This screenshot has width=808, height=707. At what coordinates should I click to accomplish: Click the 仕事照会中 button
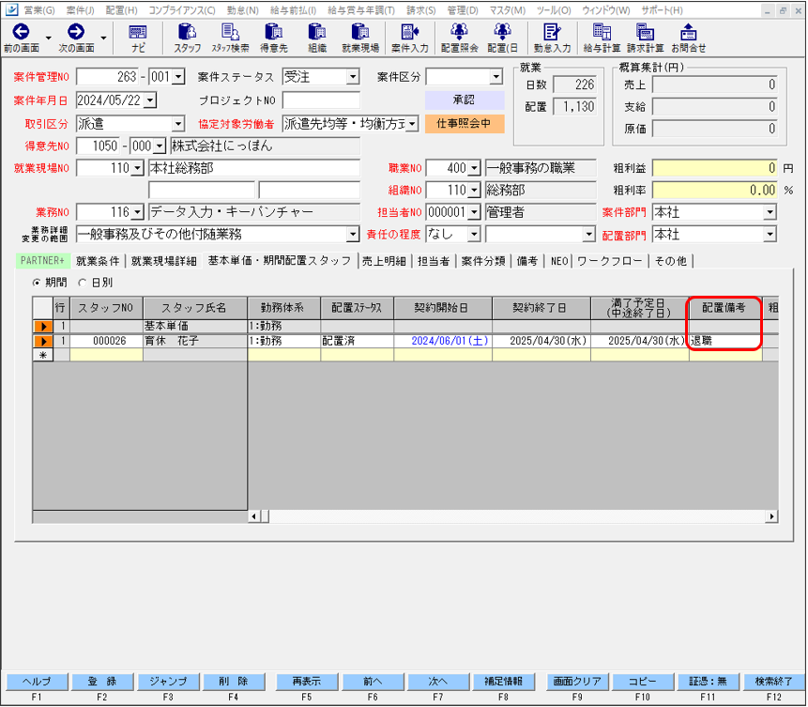465,124
